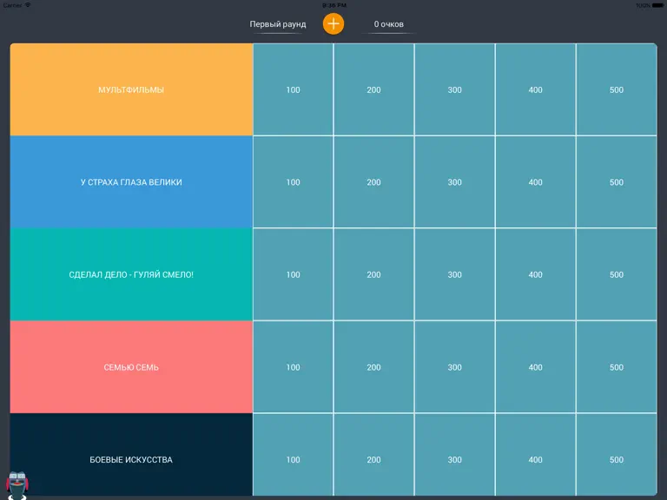
Task: Pick the 400 question in СЕМЬЮ СЕМЬ row
Action: [x=536, y=367]
